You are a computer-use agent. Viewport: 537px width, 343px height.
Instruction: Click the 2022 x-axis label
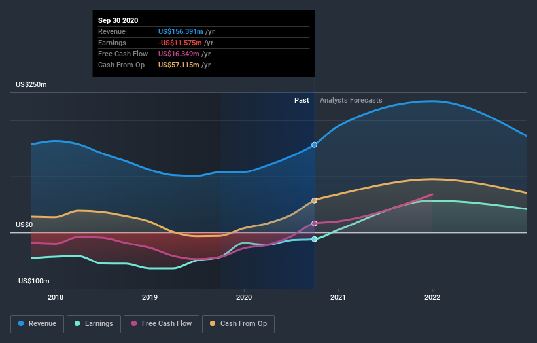432,297
